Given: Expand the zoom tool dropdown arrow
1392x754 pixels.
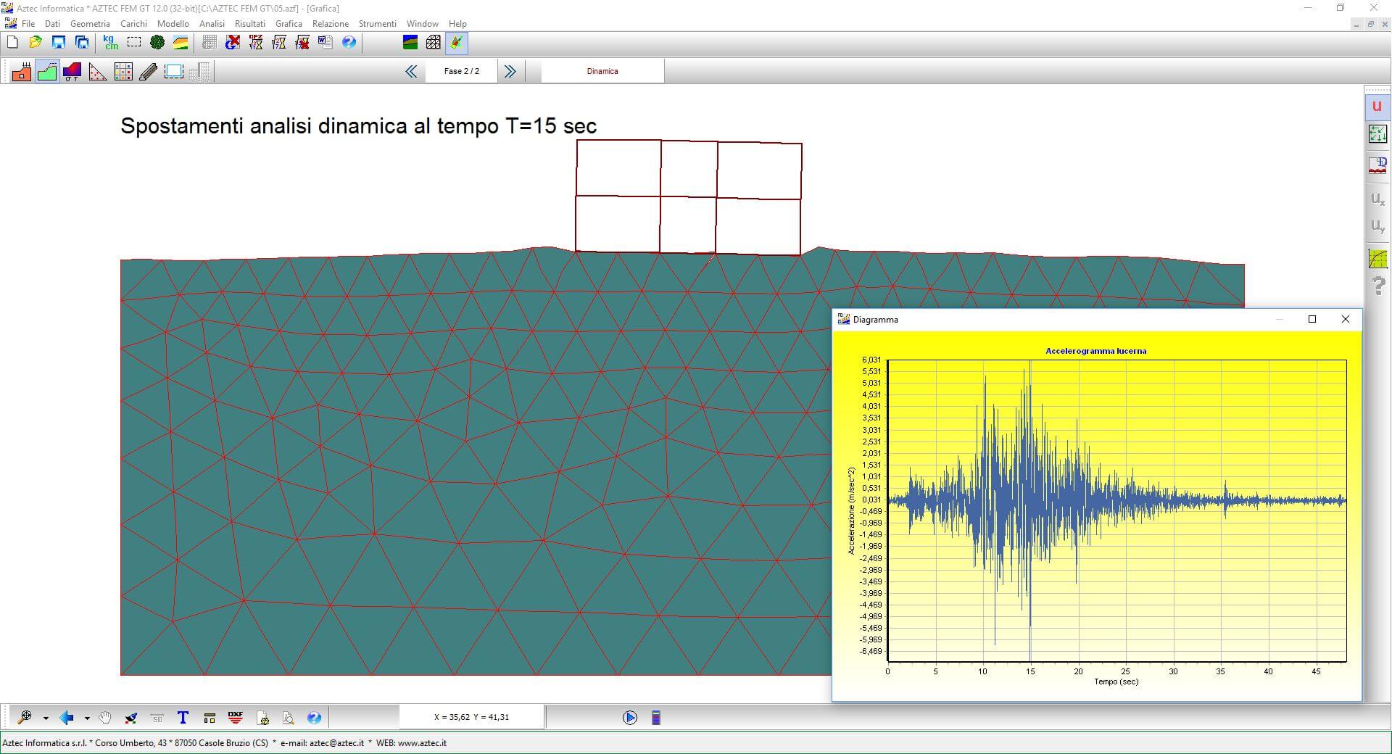Looking at the screenshot, I should tap(46, 718).
